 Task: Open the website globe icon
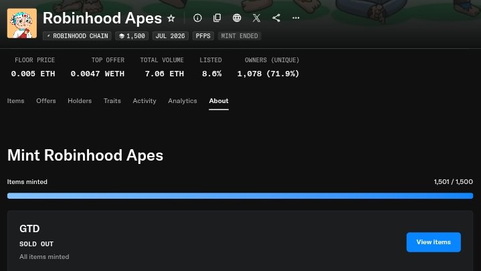237,18
